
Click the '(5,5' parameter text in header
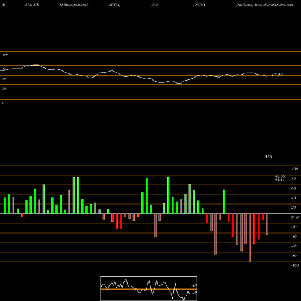155,5
